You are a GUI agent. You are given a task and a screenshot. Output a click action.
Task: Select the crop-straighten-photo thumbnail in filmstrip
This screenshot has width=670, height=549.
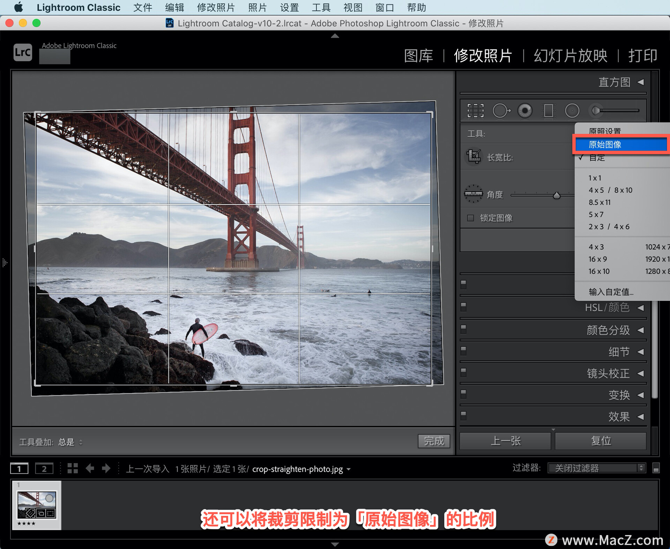coord(37,505)
